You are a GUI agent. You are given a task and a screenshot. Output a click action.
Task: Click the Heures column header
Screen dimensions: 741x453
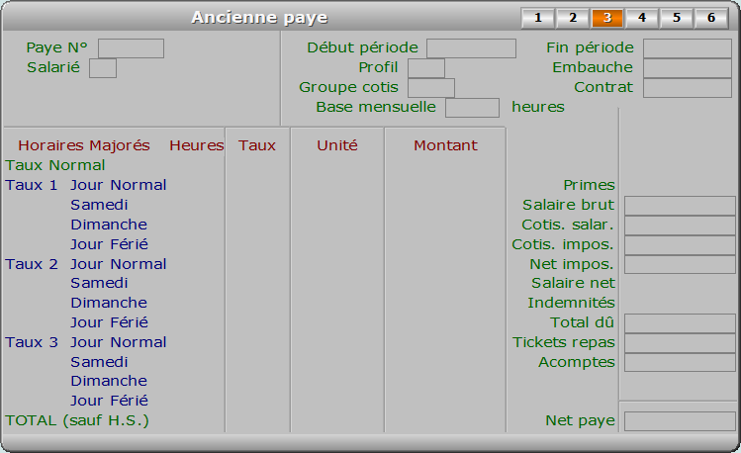(197, 145)
